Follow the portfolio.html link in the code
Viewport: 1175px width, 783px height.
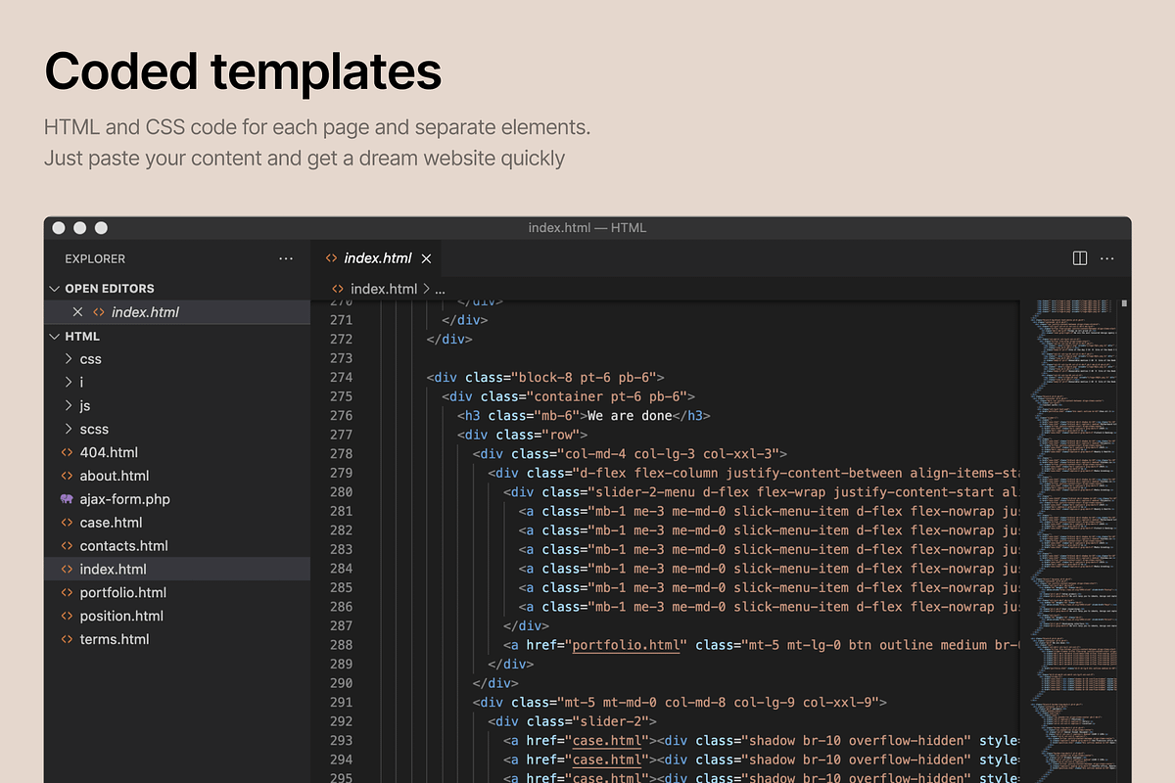pos(626,645)
